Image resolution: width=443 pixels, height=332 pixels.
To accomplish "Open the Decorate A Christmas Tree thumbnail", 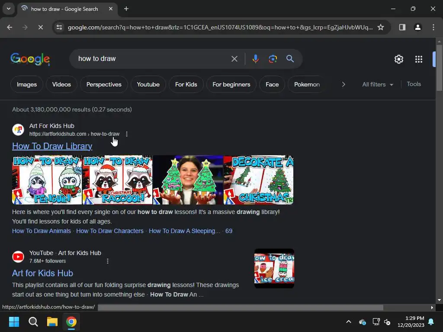I will 259,180.
